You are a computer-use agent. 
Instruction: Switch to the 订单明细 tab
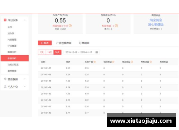pos(84,43)
